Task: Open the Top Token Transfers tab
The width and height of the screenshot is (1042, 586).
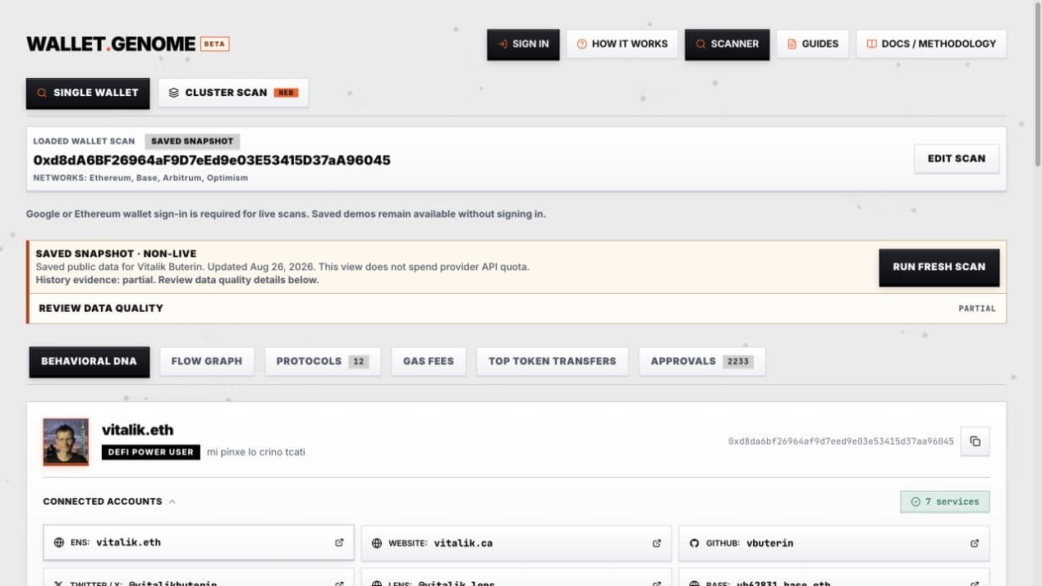Action: [552, 361]
